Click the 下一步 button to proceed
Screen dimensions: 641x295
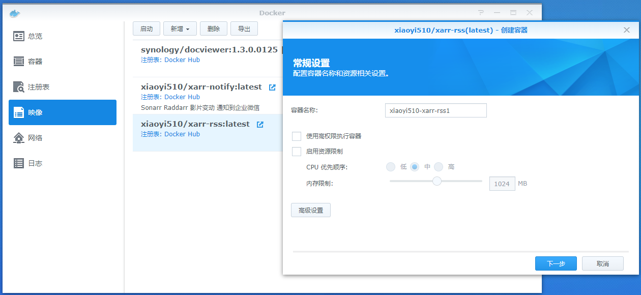[556, 263]
